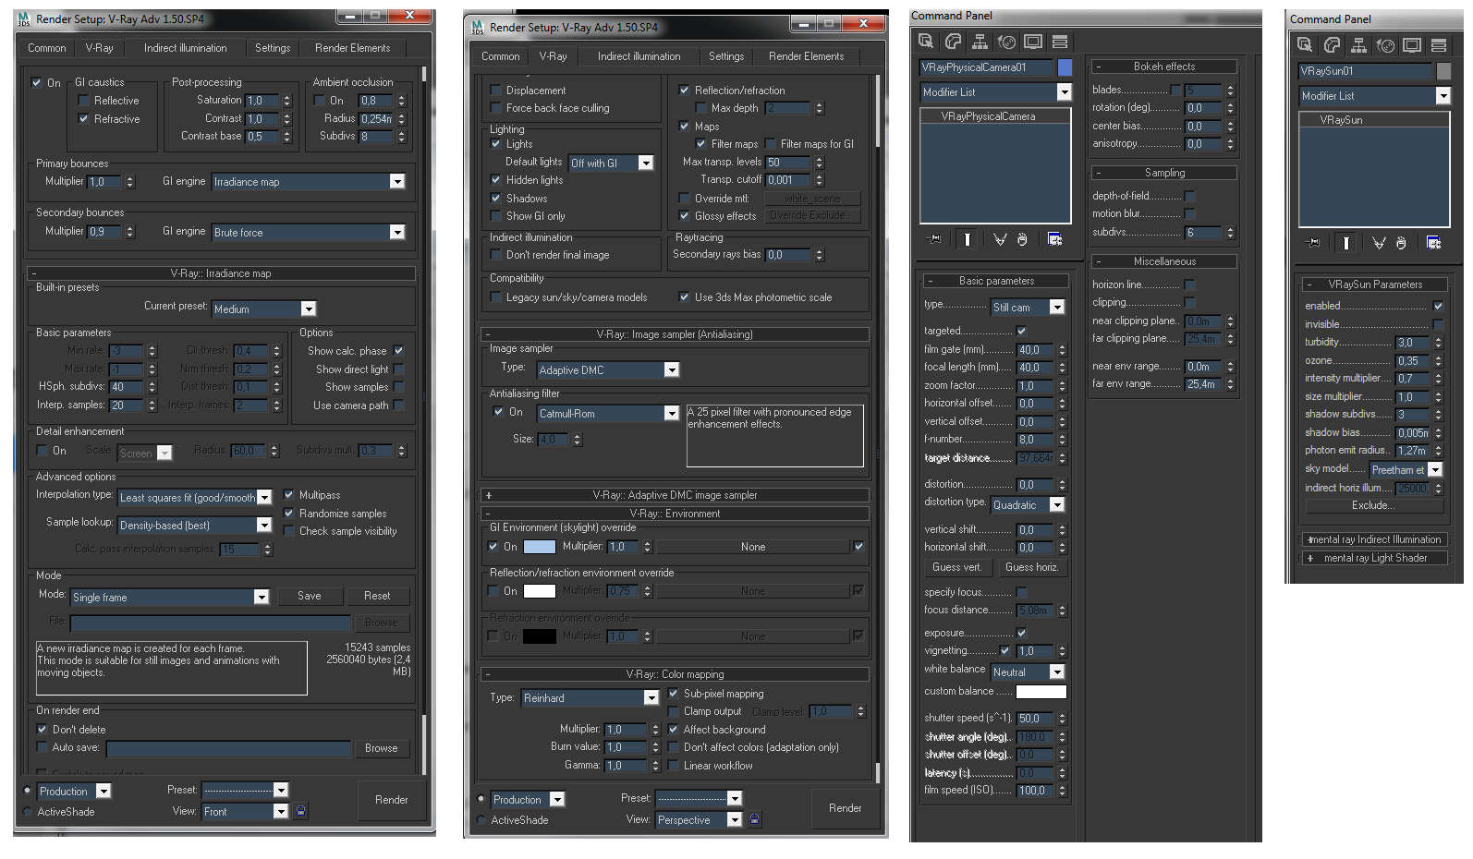The height and width of the screenshot is (859, 1473).
Task: Open Settings tab in the Perspective-view Render Setup
Action: 726,56
